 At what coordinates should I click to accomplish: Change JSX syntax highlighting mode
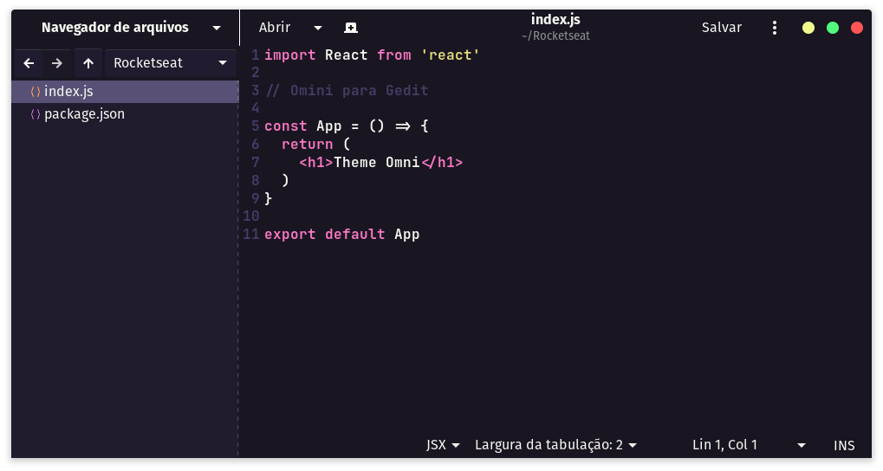[443, 445]
